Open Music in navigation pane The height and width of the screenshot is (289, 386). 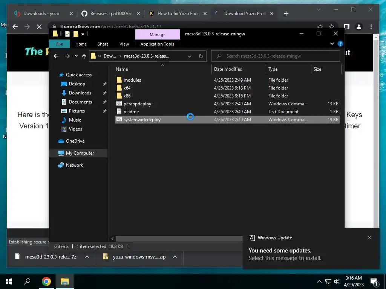click(75, 120)
